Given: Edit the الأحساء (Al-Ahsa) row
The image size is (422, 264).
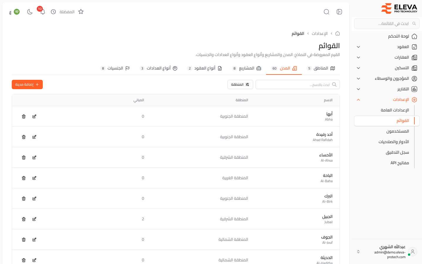Looking at the screenshot, I should 34,158.
